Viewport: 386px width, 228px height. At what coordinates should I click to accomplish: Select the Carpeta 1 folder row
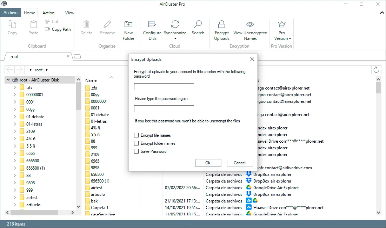99,208
